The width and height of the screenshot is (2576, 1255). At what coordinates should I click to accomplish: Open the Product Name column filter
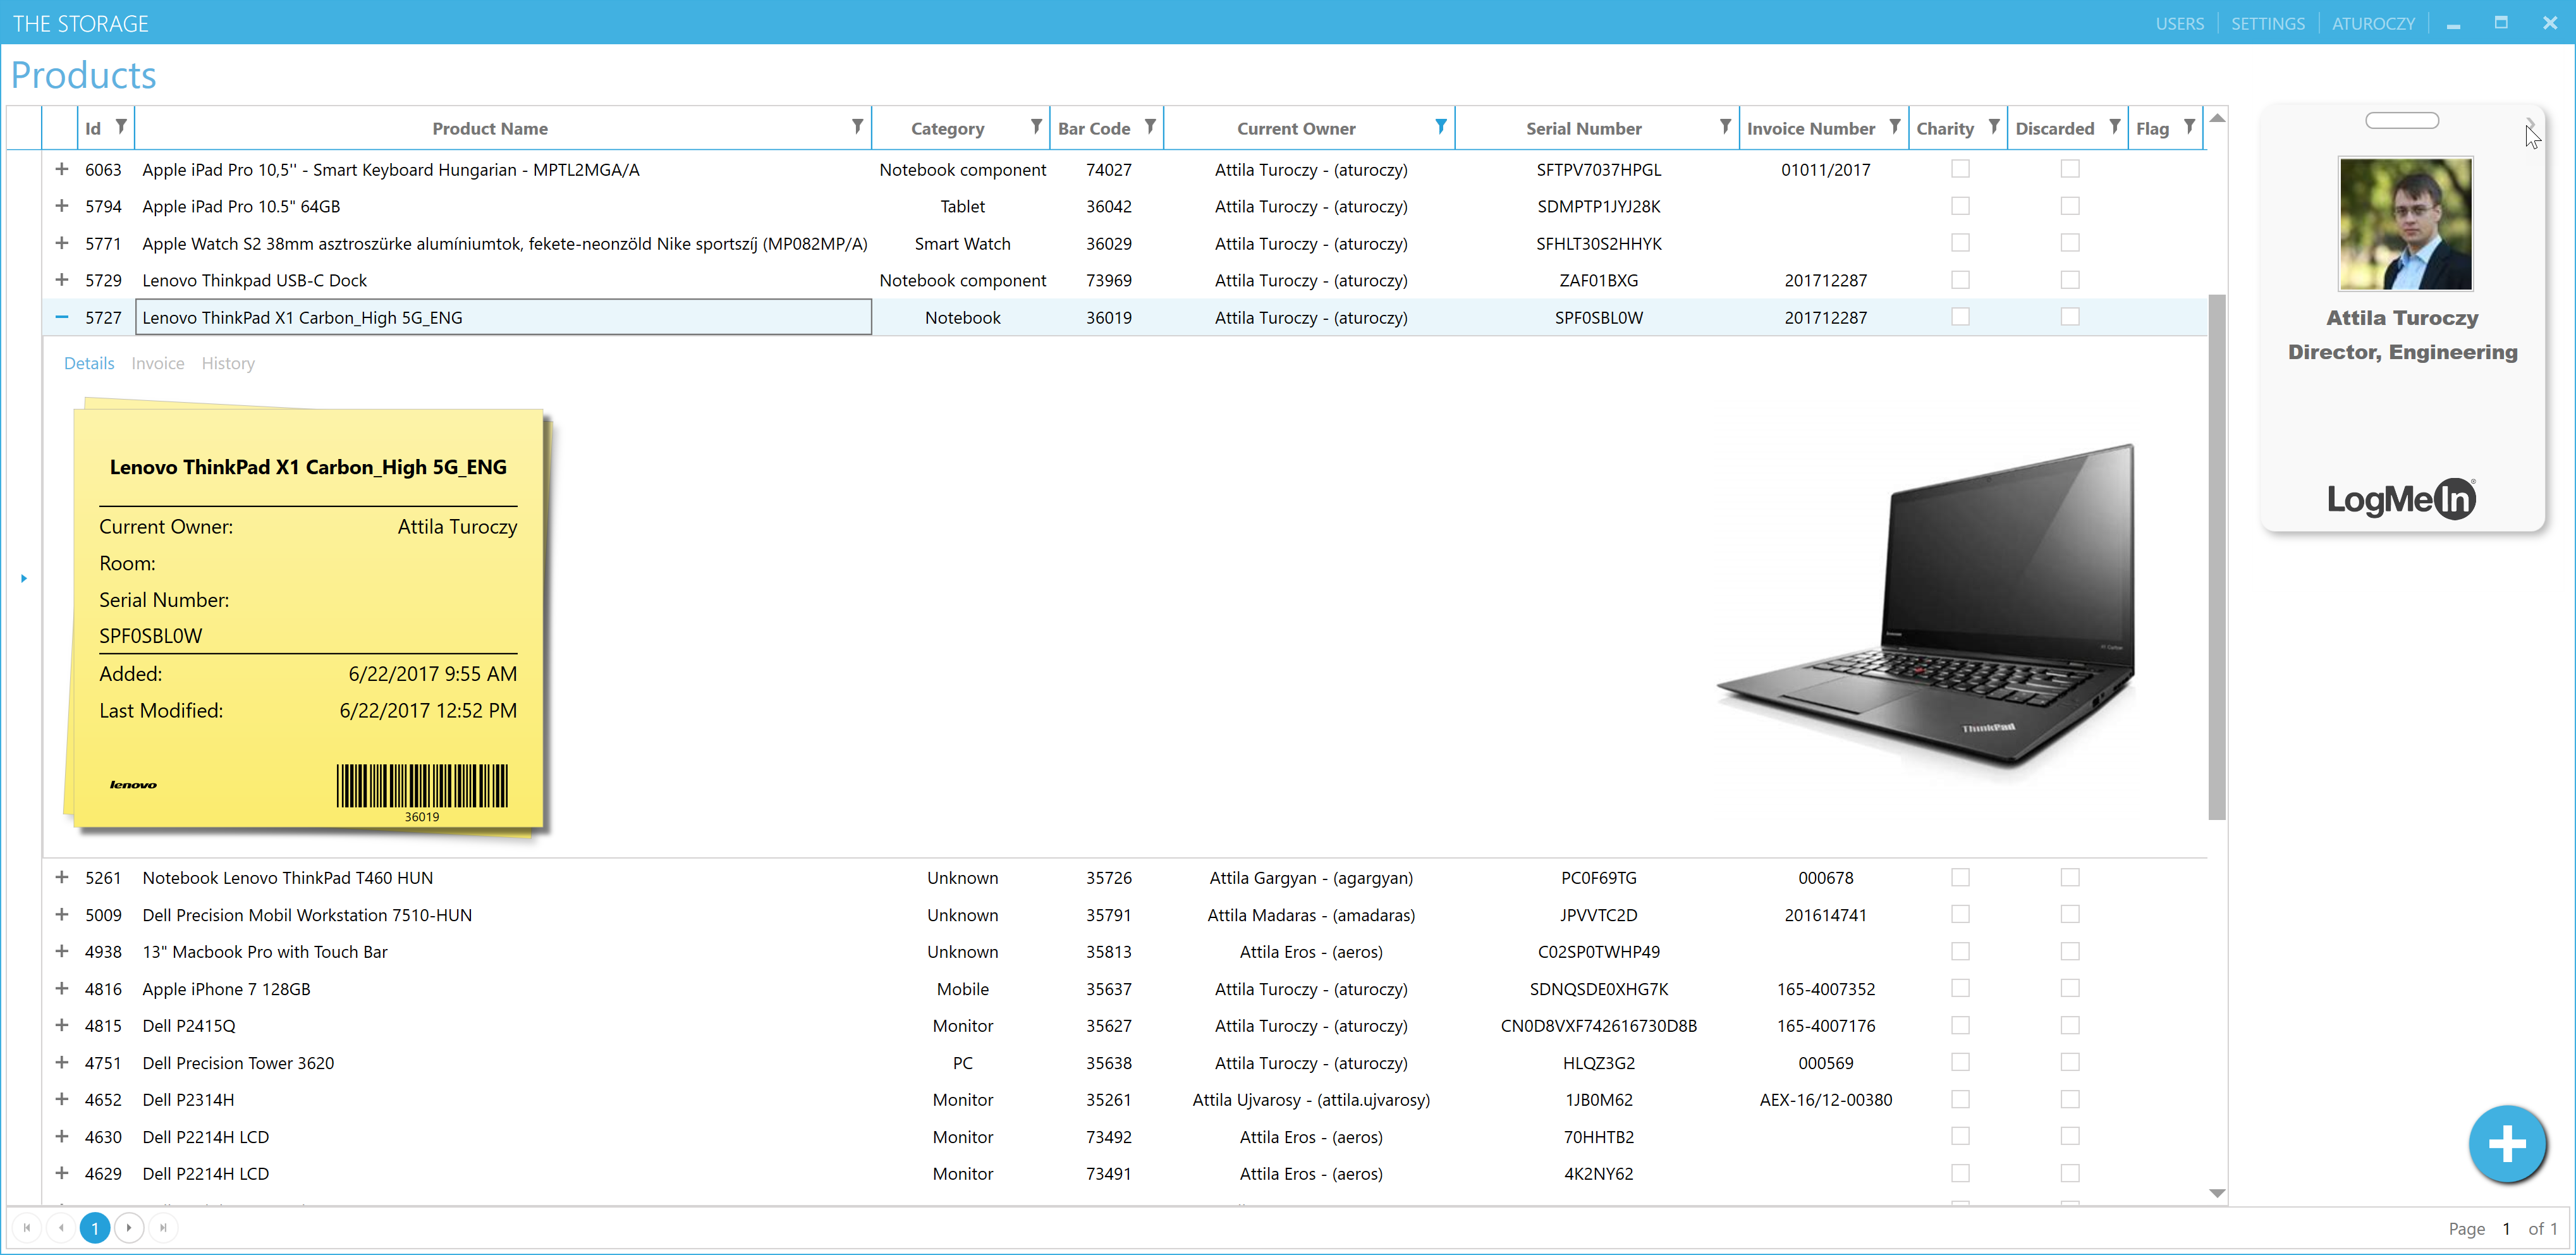tap(857, 126)
